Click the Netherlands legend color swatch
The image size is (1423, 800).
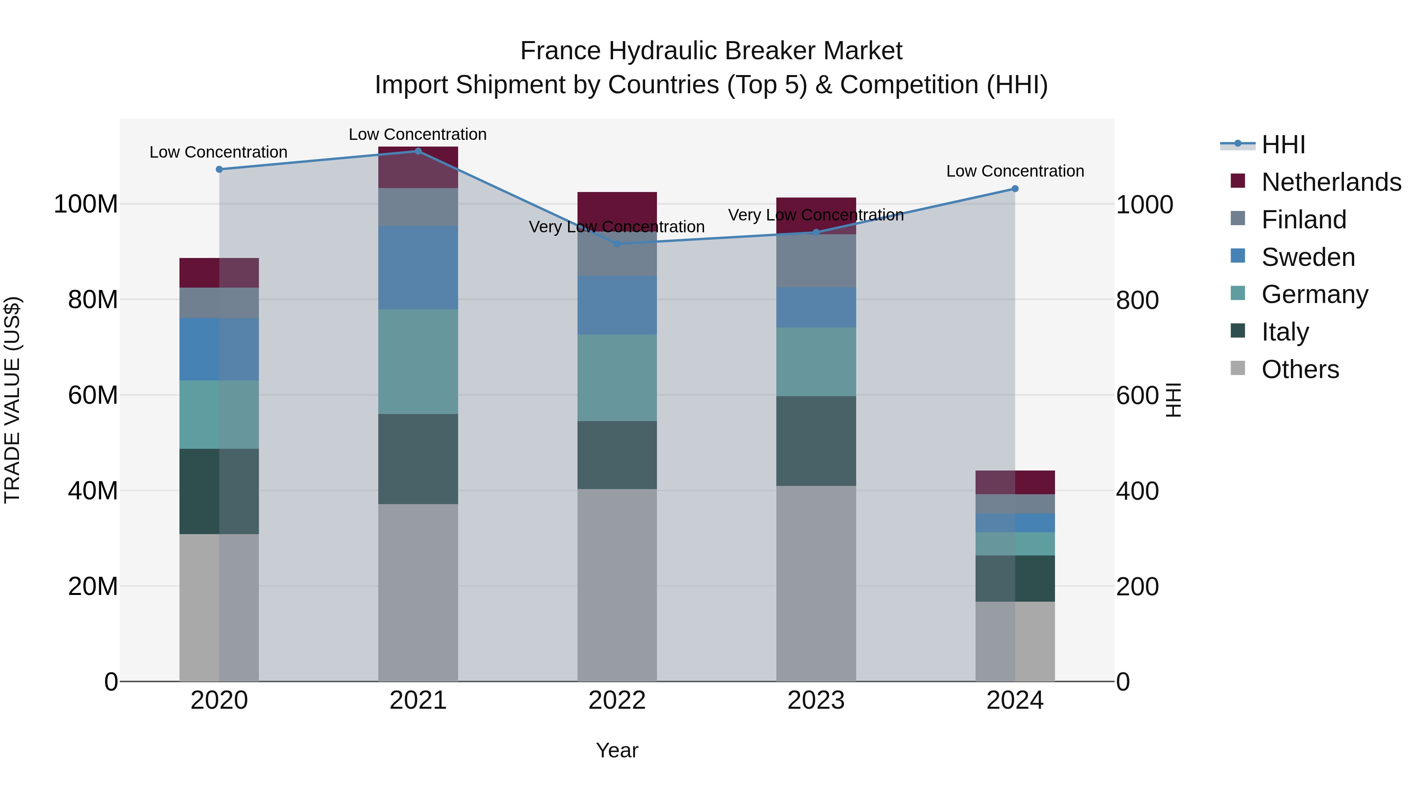1238,181
